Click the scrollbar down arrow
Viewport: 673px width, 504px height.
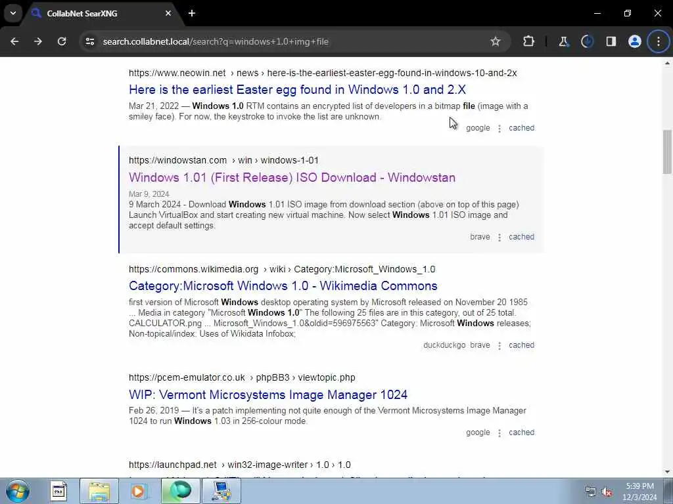pos(667,472)
